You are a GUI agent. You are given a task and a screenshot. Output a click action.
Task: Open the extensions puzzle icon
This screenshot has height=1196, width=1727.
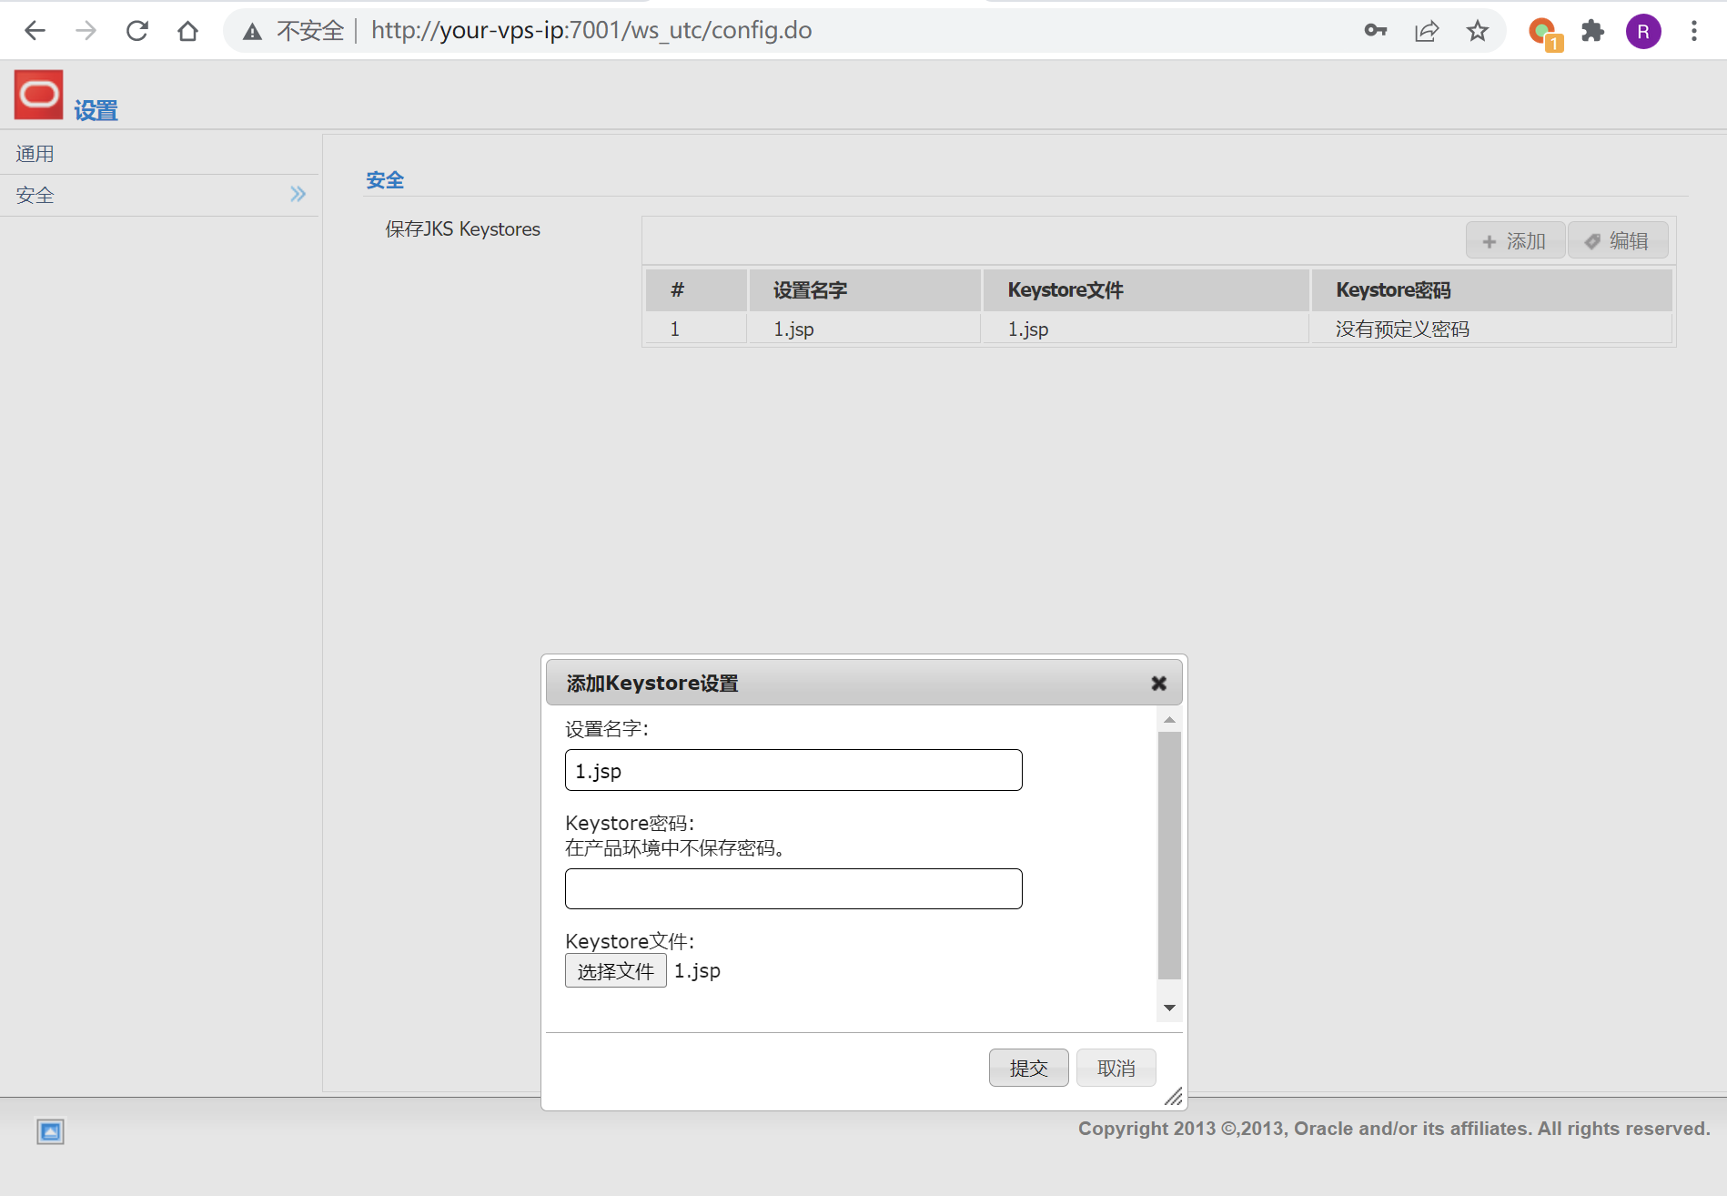click(1592, 31)
